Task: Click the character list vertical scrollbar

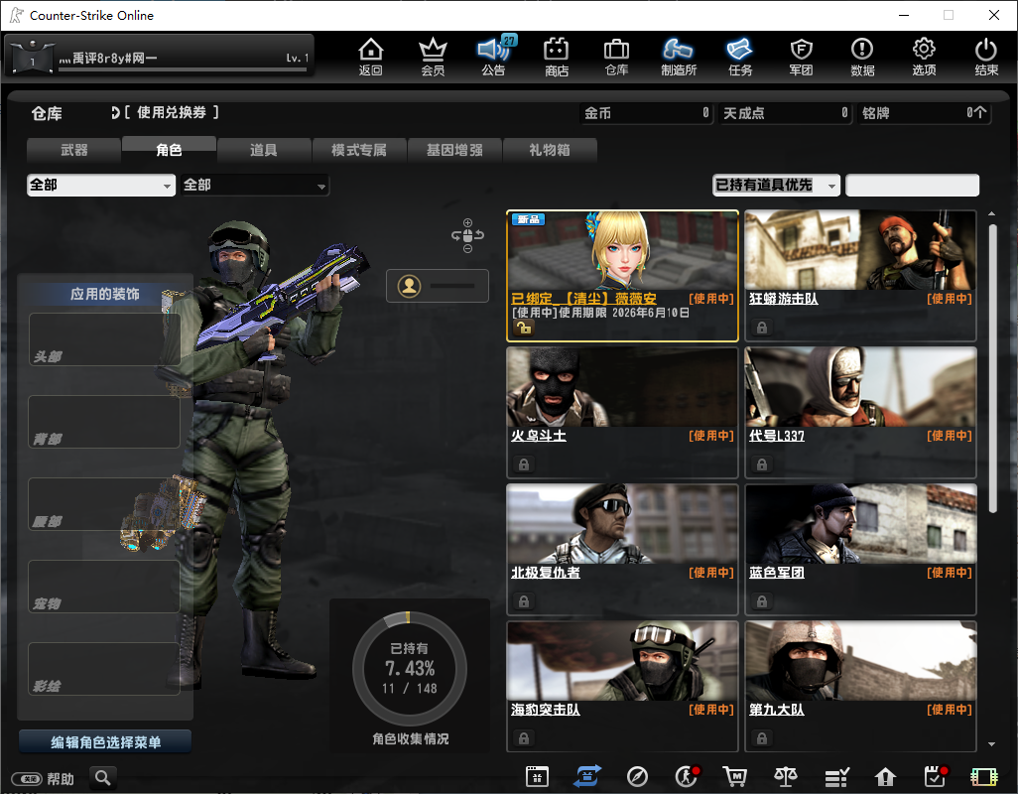Action: click(x=992, y=368)
